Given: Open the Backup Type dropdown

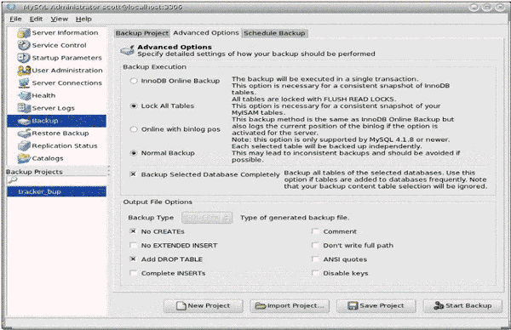Looking at the screenshot, I should click(x=207, y=218).
